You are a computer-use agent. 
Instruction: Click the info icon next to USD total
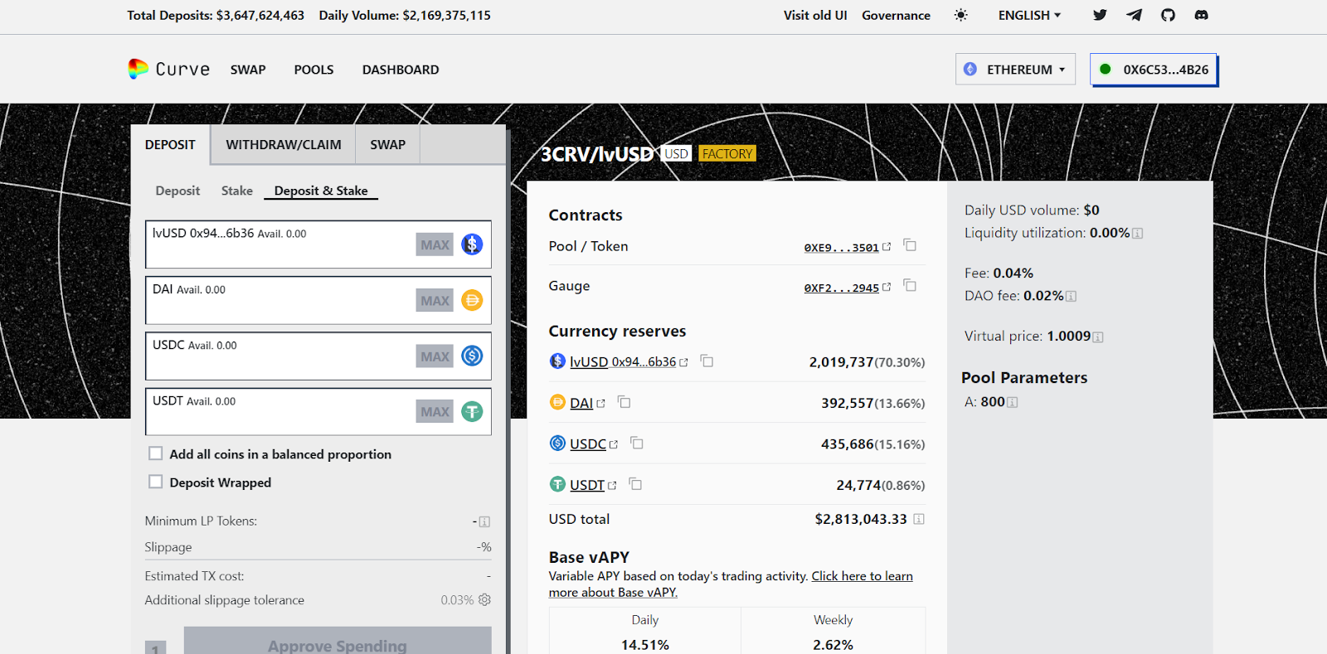tap(919, 519)
